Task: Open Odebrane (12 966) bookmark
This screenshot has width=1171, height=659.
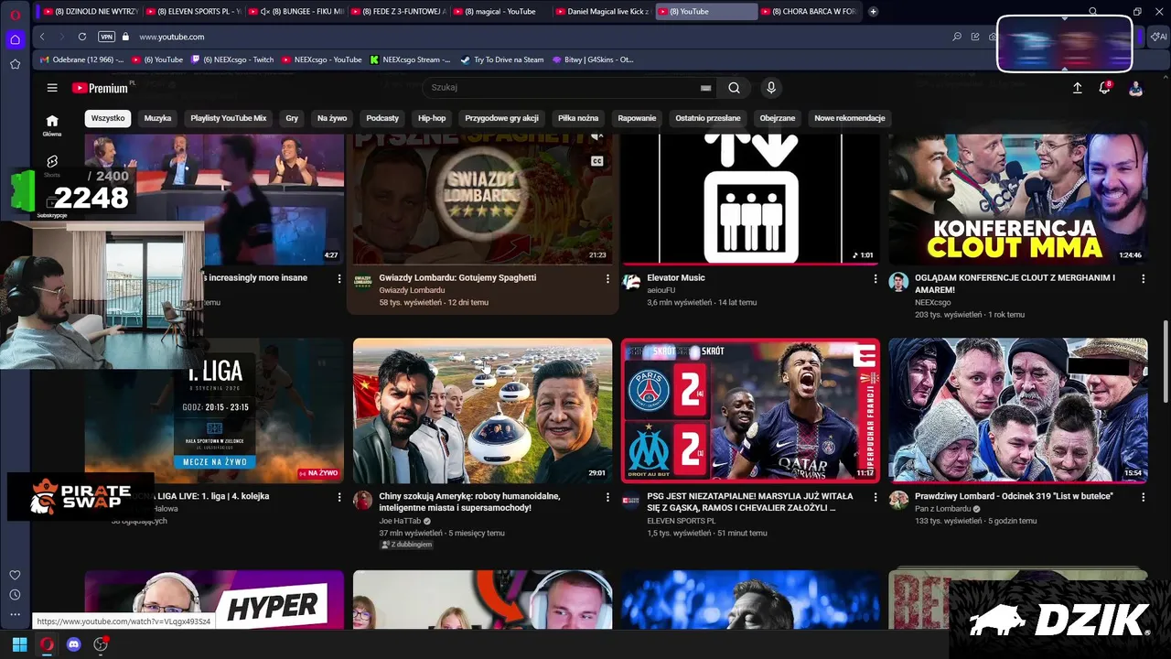Action: pos(81,59)
